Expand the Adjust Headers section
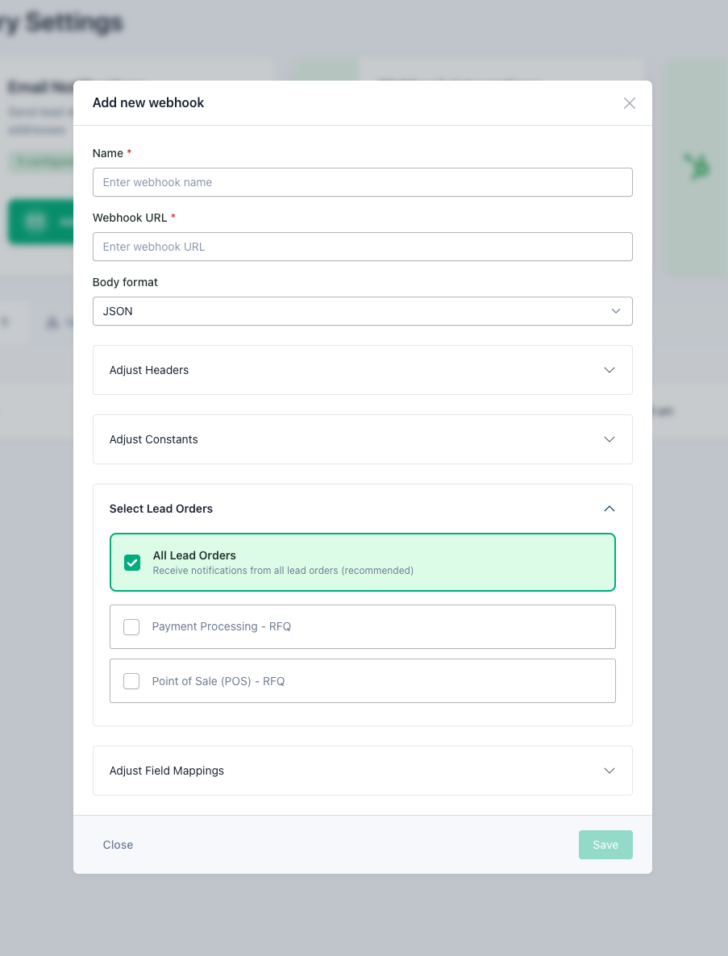 362,370
